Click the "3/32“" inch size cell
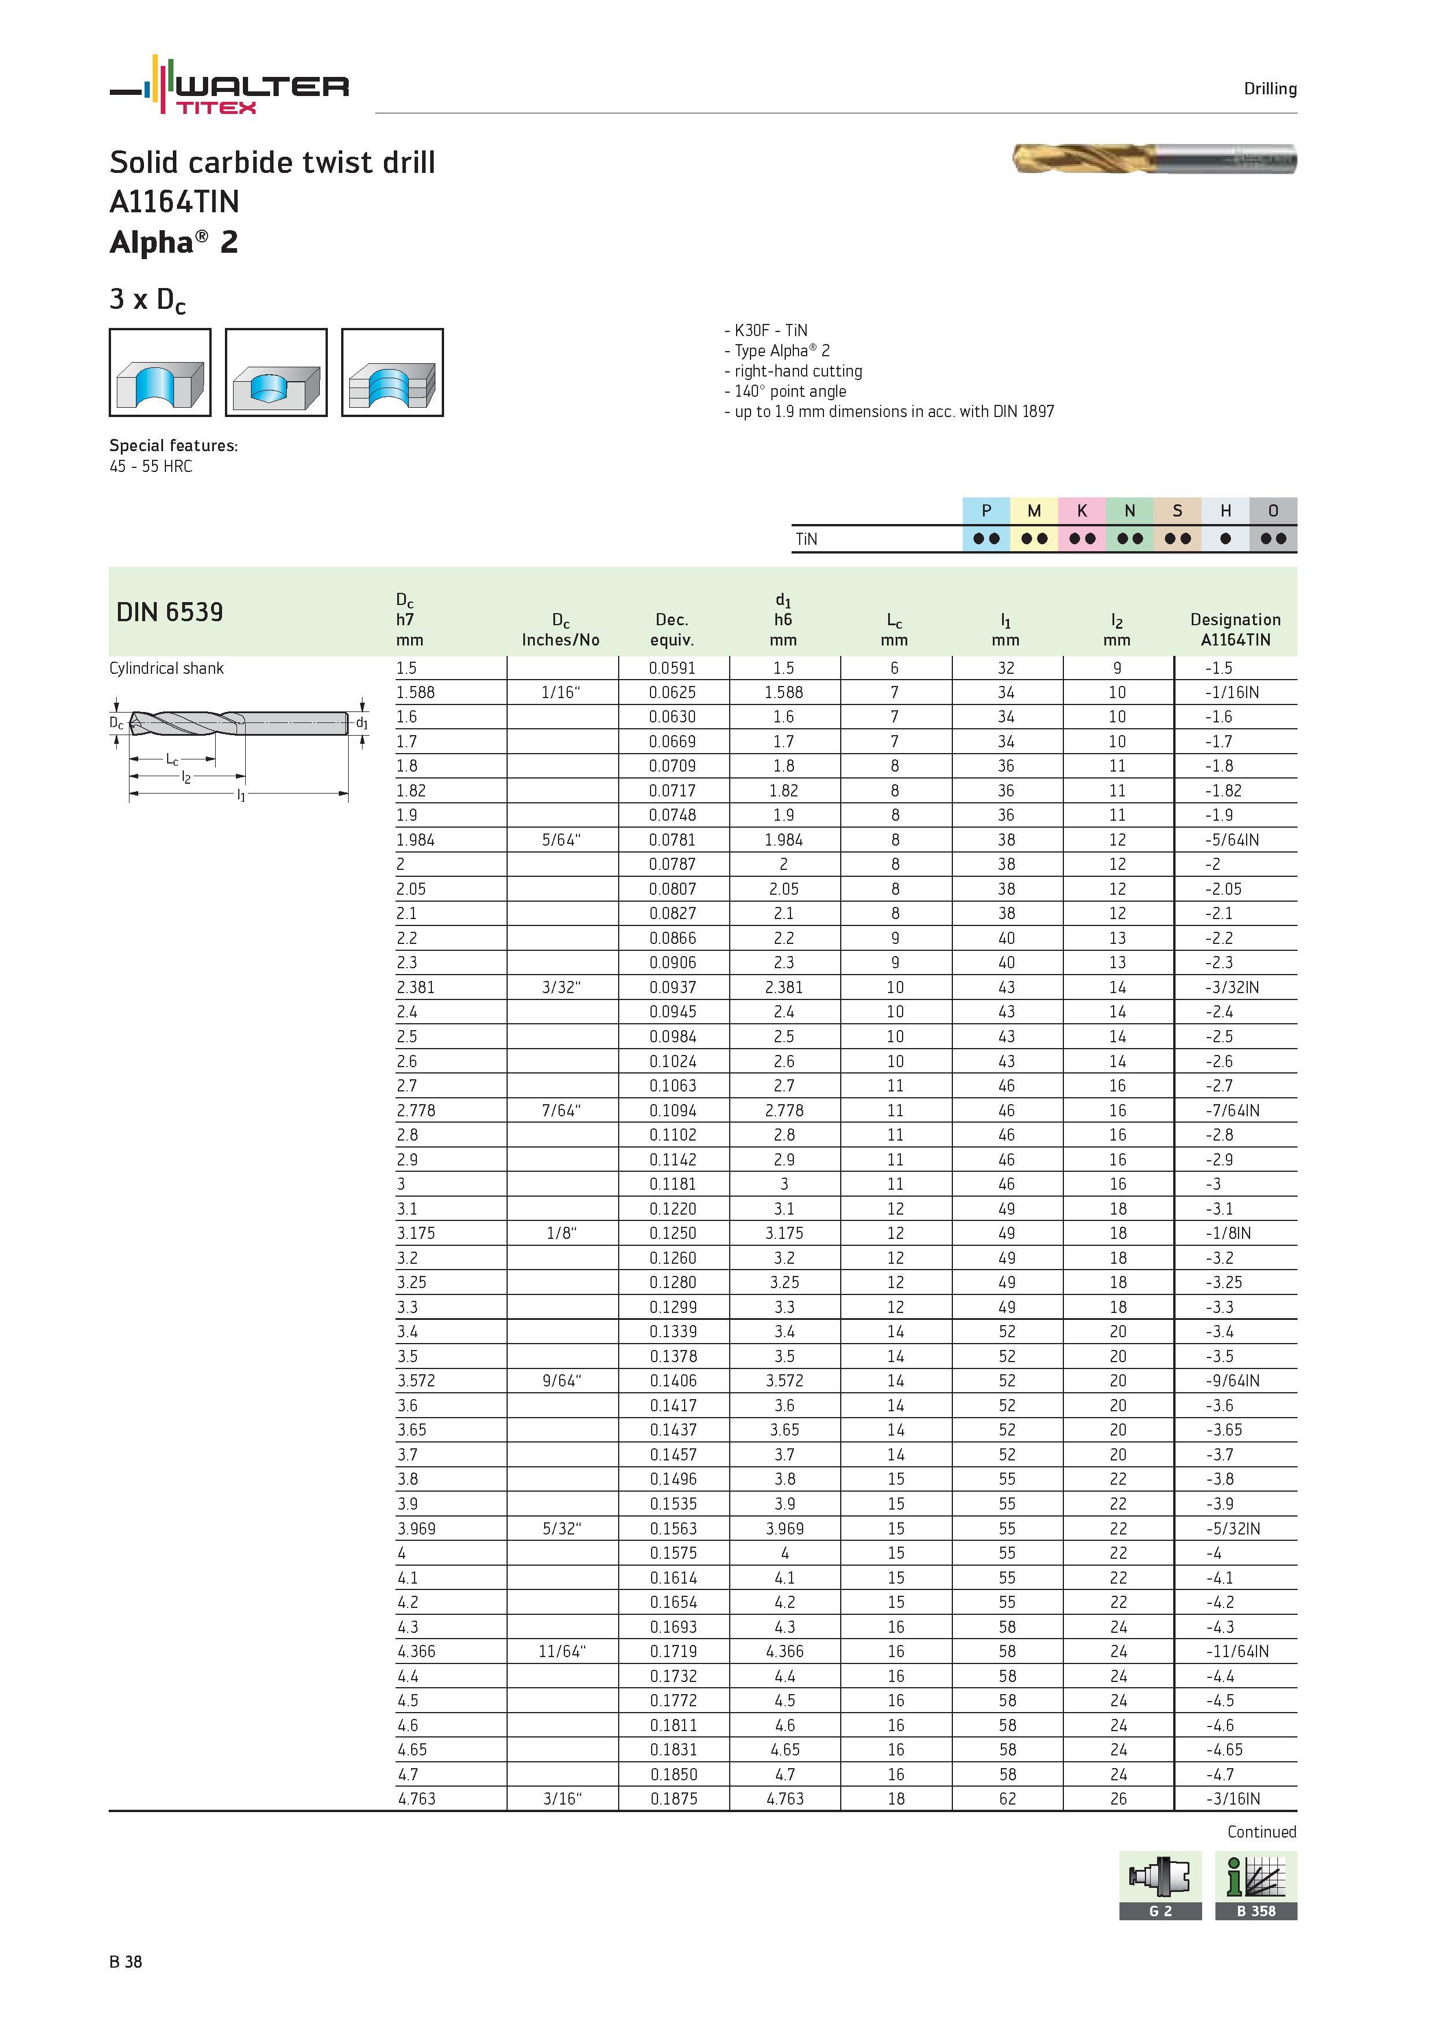 point(562,988)
